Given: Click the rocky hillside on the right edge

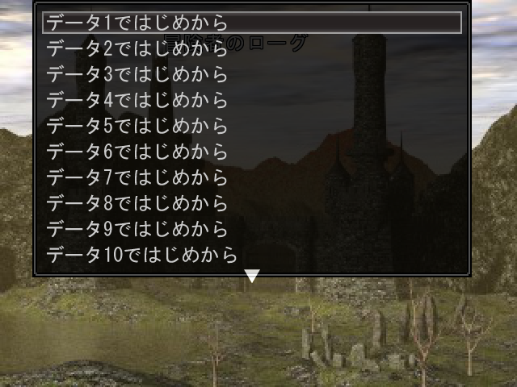Looking at the screenshot, I should 494,198.
